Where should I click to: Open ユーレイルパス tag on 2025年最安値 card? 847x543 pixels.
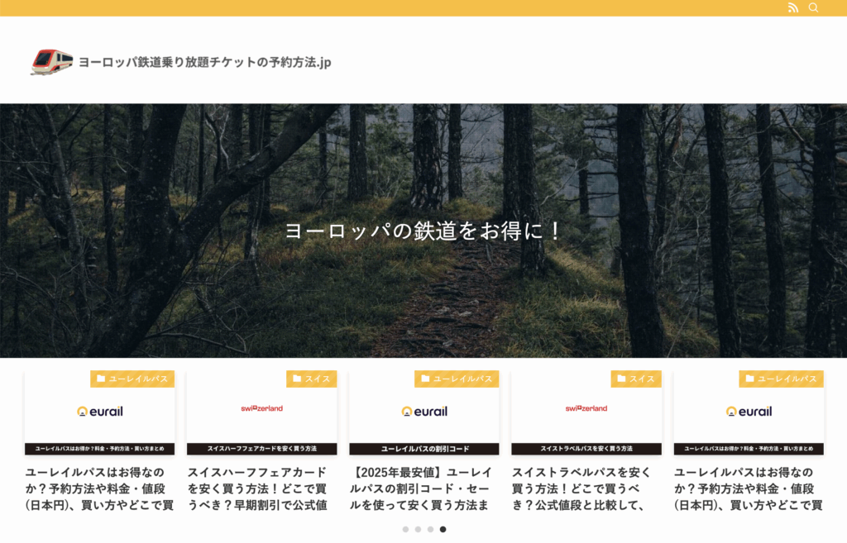coord(457,379)
